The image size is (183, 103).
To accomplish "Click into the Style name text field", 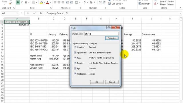I will point(101,34).
